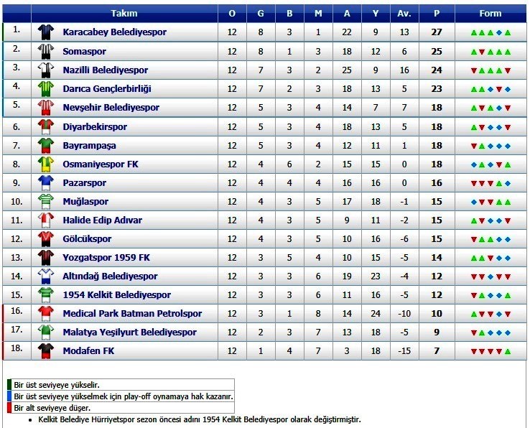
Task: Click Somaspor's black-white striped jersey icon
Action: point(46,52)
